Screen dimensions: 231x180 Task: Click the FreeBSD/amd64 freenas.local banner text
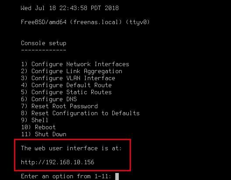pos(85,22)
